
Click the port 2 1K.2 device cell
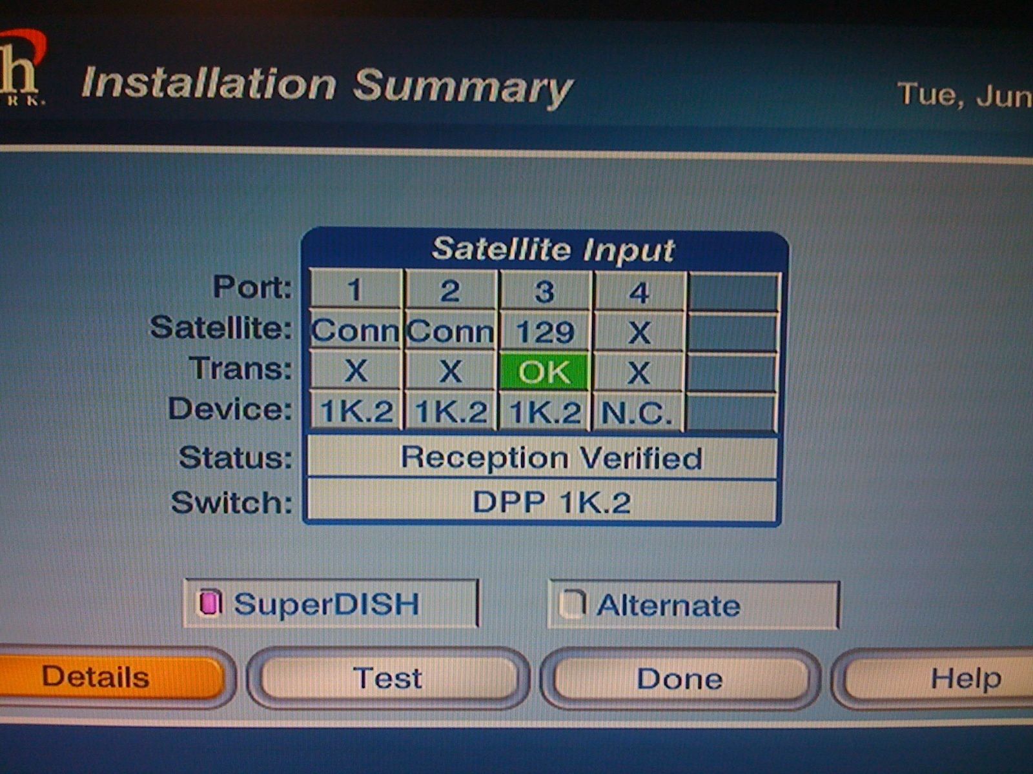[450, 412]
